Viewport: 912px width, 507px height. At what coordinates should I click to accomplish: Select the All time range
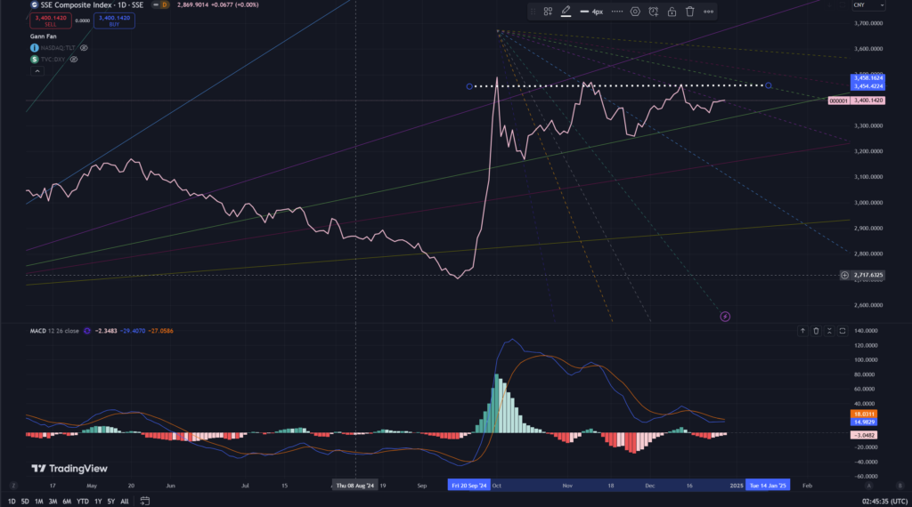click(125, 501)
